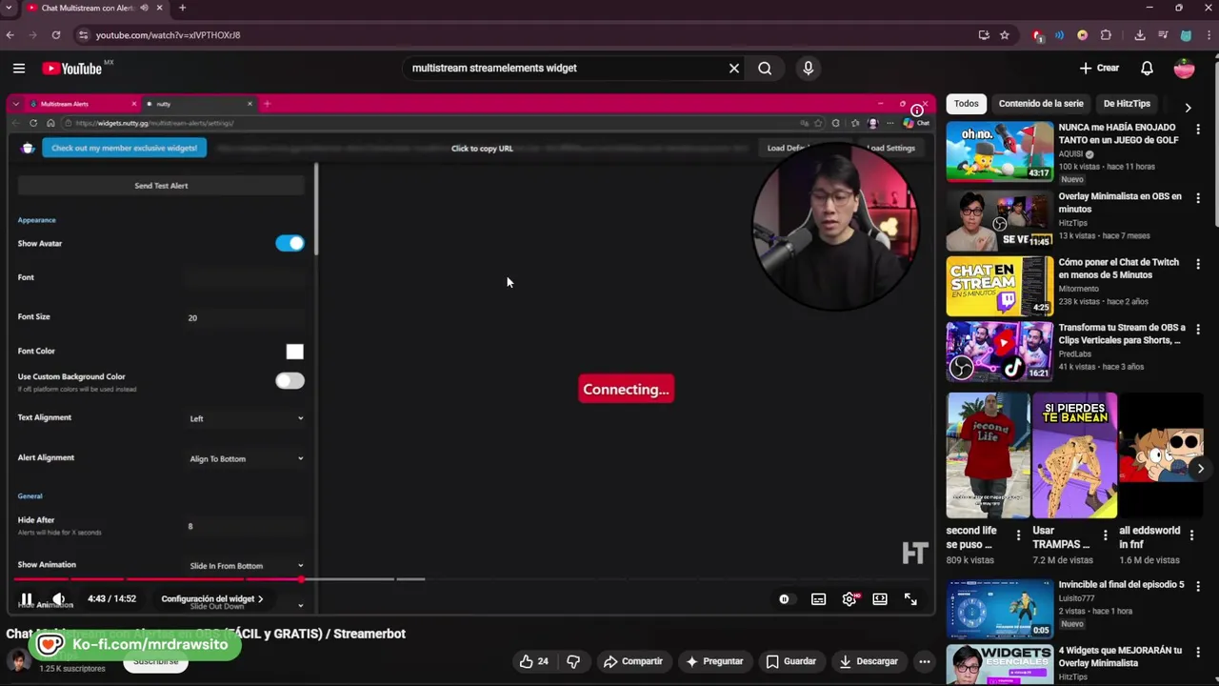Enable Use Custom Background Color switch

[290, 380]
